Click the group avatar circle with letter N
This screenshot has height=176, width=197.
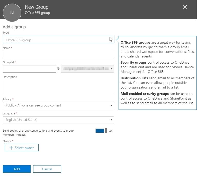(12, 13)
